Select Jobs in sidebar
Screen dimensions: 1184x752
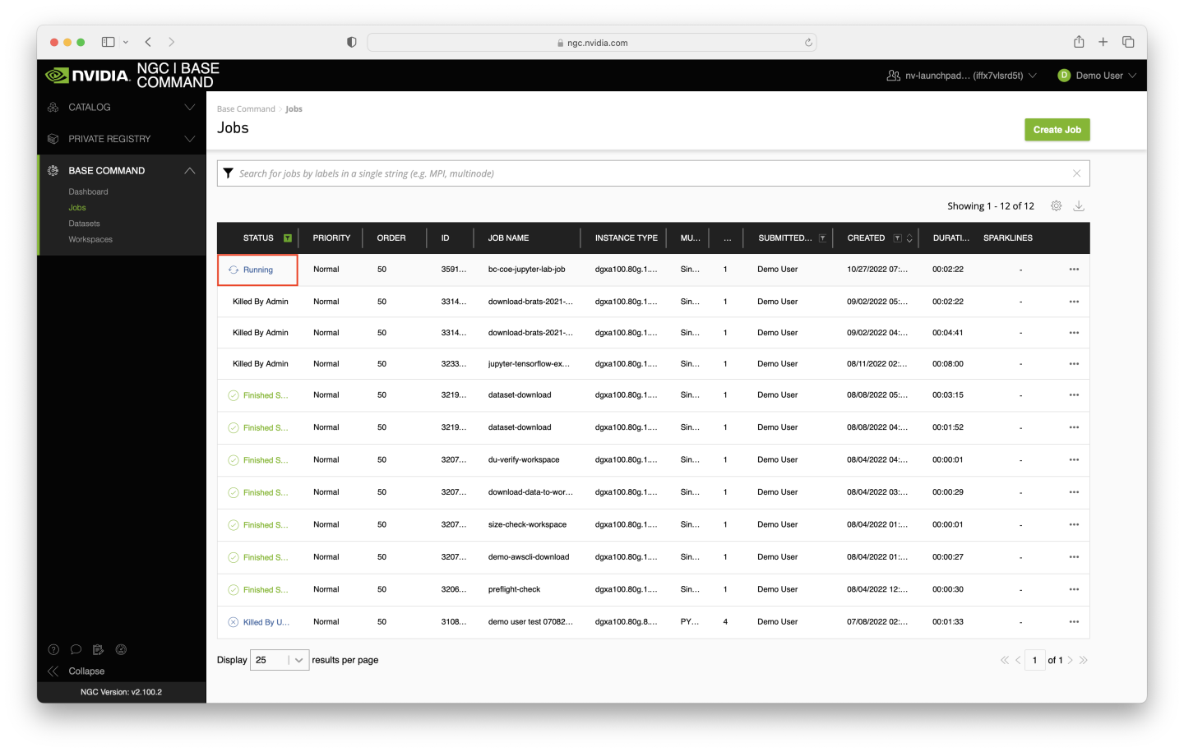[77, 208]
